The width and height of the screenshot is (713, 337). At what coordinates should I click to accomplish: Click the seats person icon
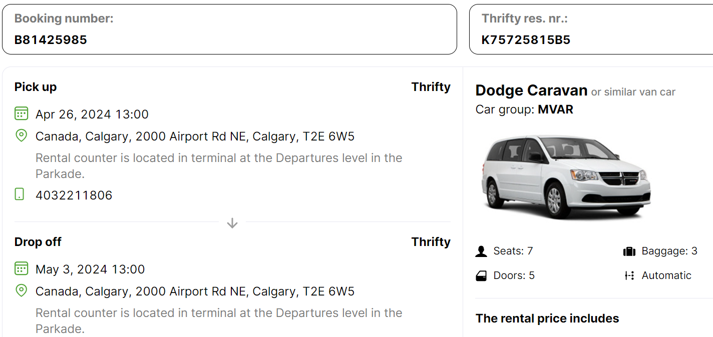pyautogui.click(x=481, y=251)
